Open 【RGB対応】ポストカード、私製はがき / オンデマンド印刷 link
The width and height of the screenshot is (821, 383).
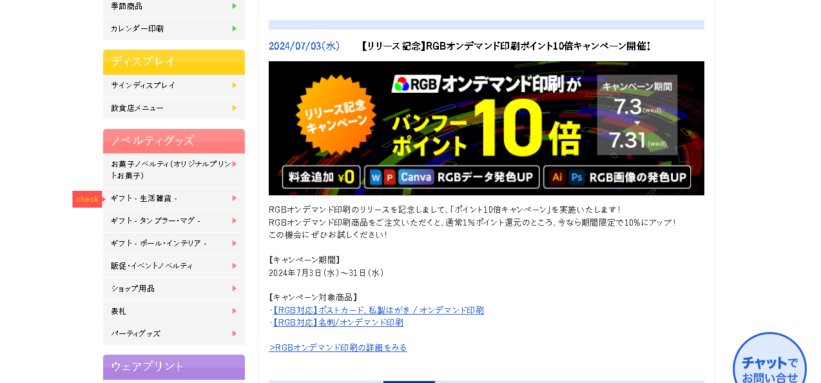tap(378, 310)
